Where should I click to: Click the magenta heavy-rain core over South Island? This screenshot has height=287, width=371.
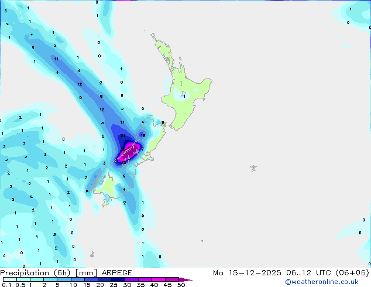(130, 152)
